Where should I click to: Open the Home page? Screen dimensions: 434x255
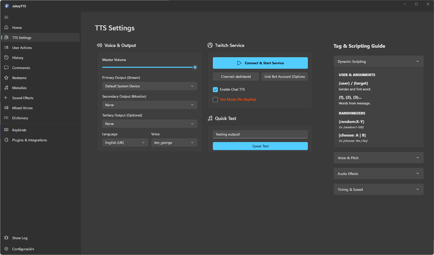[40, 27]
